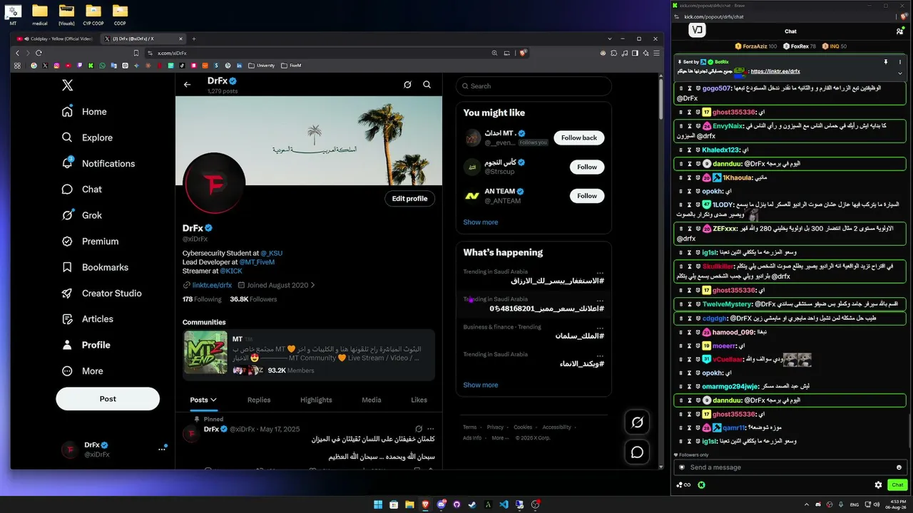Open Kick chat settings gear

[x=878, y=485]
